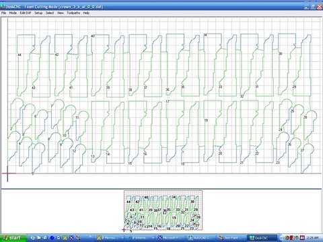Click the Microsoft P... taskbar button
The height and width of the screenshot is (242, 323).
point(171,238)
